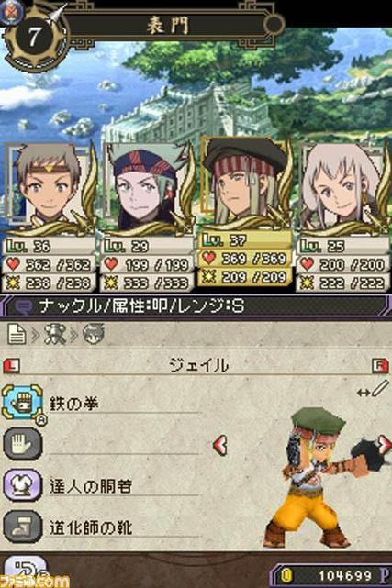Choose the 道化師の靴 boots entry
The height and width of the screenshot is (588, 392).
[x=91, y=527]
